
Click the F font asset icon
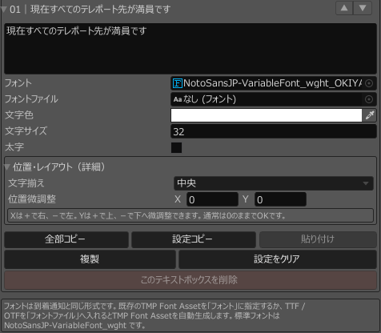pyautogui.click(x=178, y=83)
